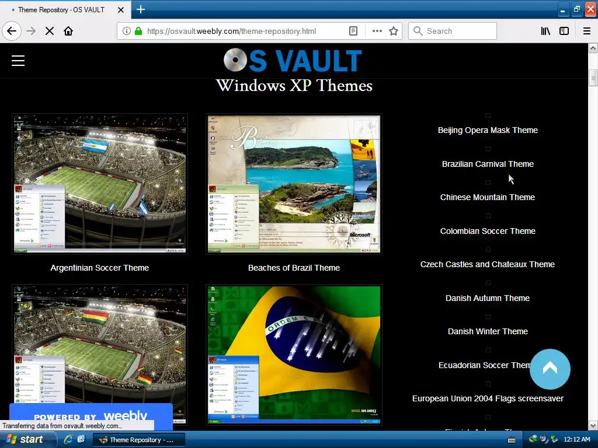Open the browser home page
The image size is (598, 448).
click(68, 31)
